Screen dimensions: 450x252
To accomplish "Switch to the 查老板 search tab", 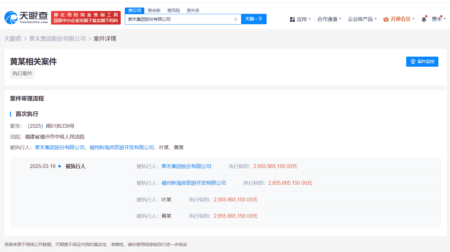I will [x=154, y=10].
